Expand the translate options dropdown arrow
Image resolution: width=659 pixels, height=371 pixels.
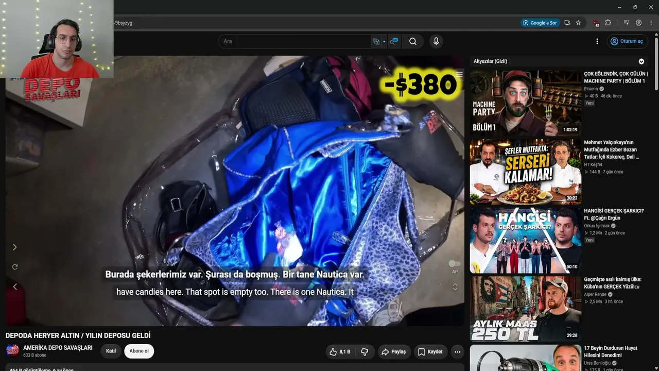tap(384, 42)
